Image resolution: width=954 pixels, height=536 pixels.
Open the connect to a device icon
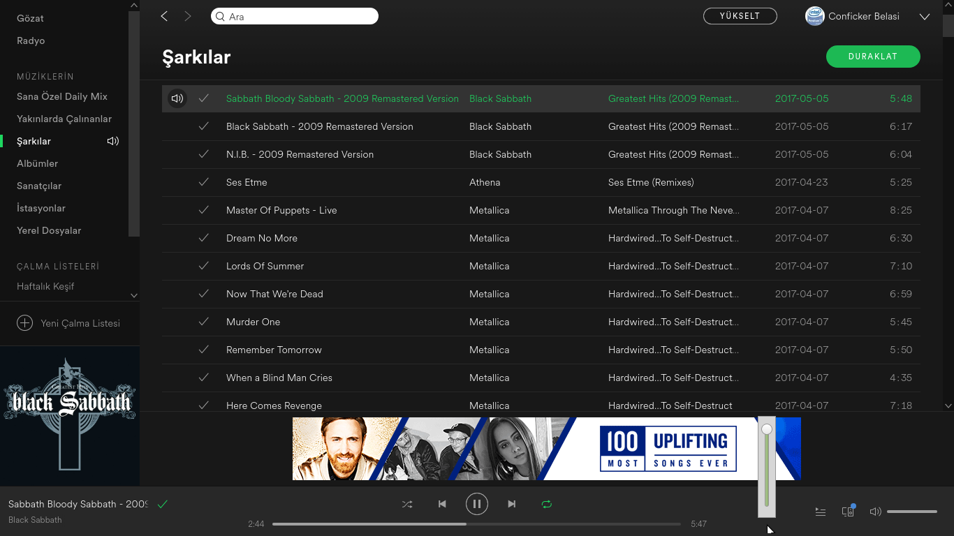(x=848, y=511)
